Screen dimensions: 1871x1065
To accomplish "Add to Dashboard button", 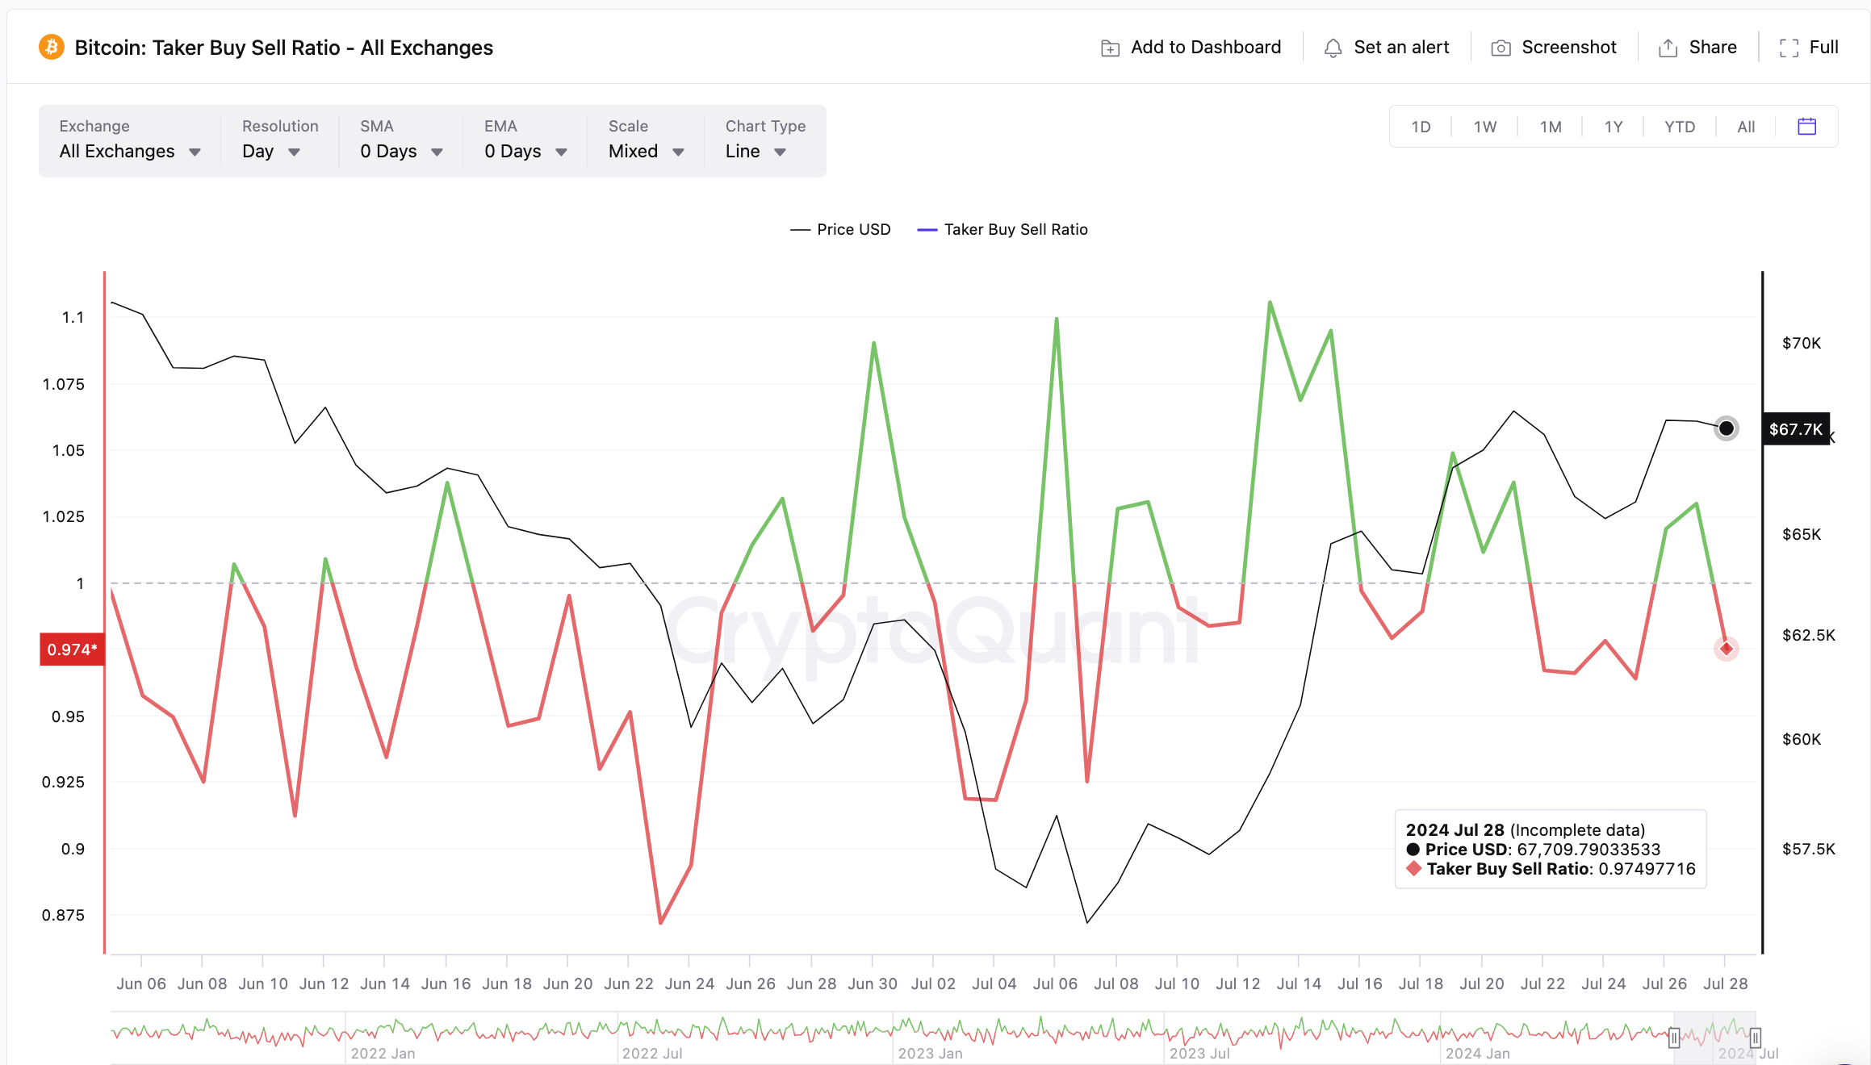I will point(1191,48).
